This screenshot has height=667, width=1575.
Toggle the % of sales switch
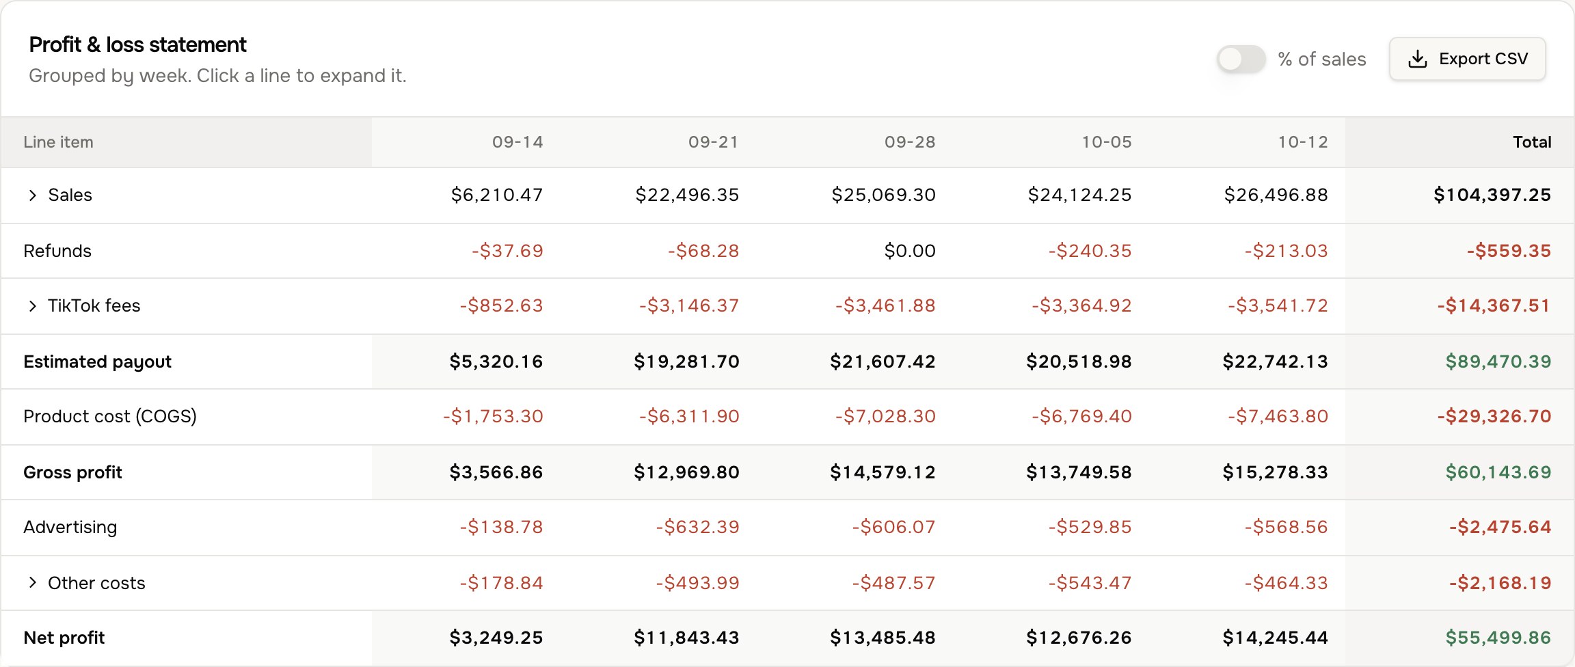[x=1241, y=59]
